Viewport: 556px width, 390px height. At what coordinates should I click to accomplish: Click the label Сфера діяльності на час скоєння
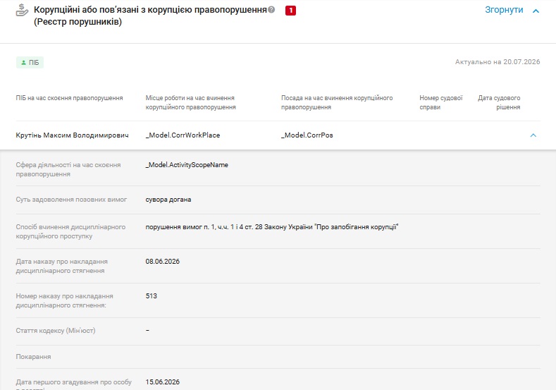[x=68, y=170]
